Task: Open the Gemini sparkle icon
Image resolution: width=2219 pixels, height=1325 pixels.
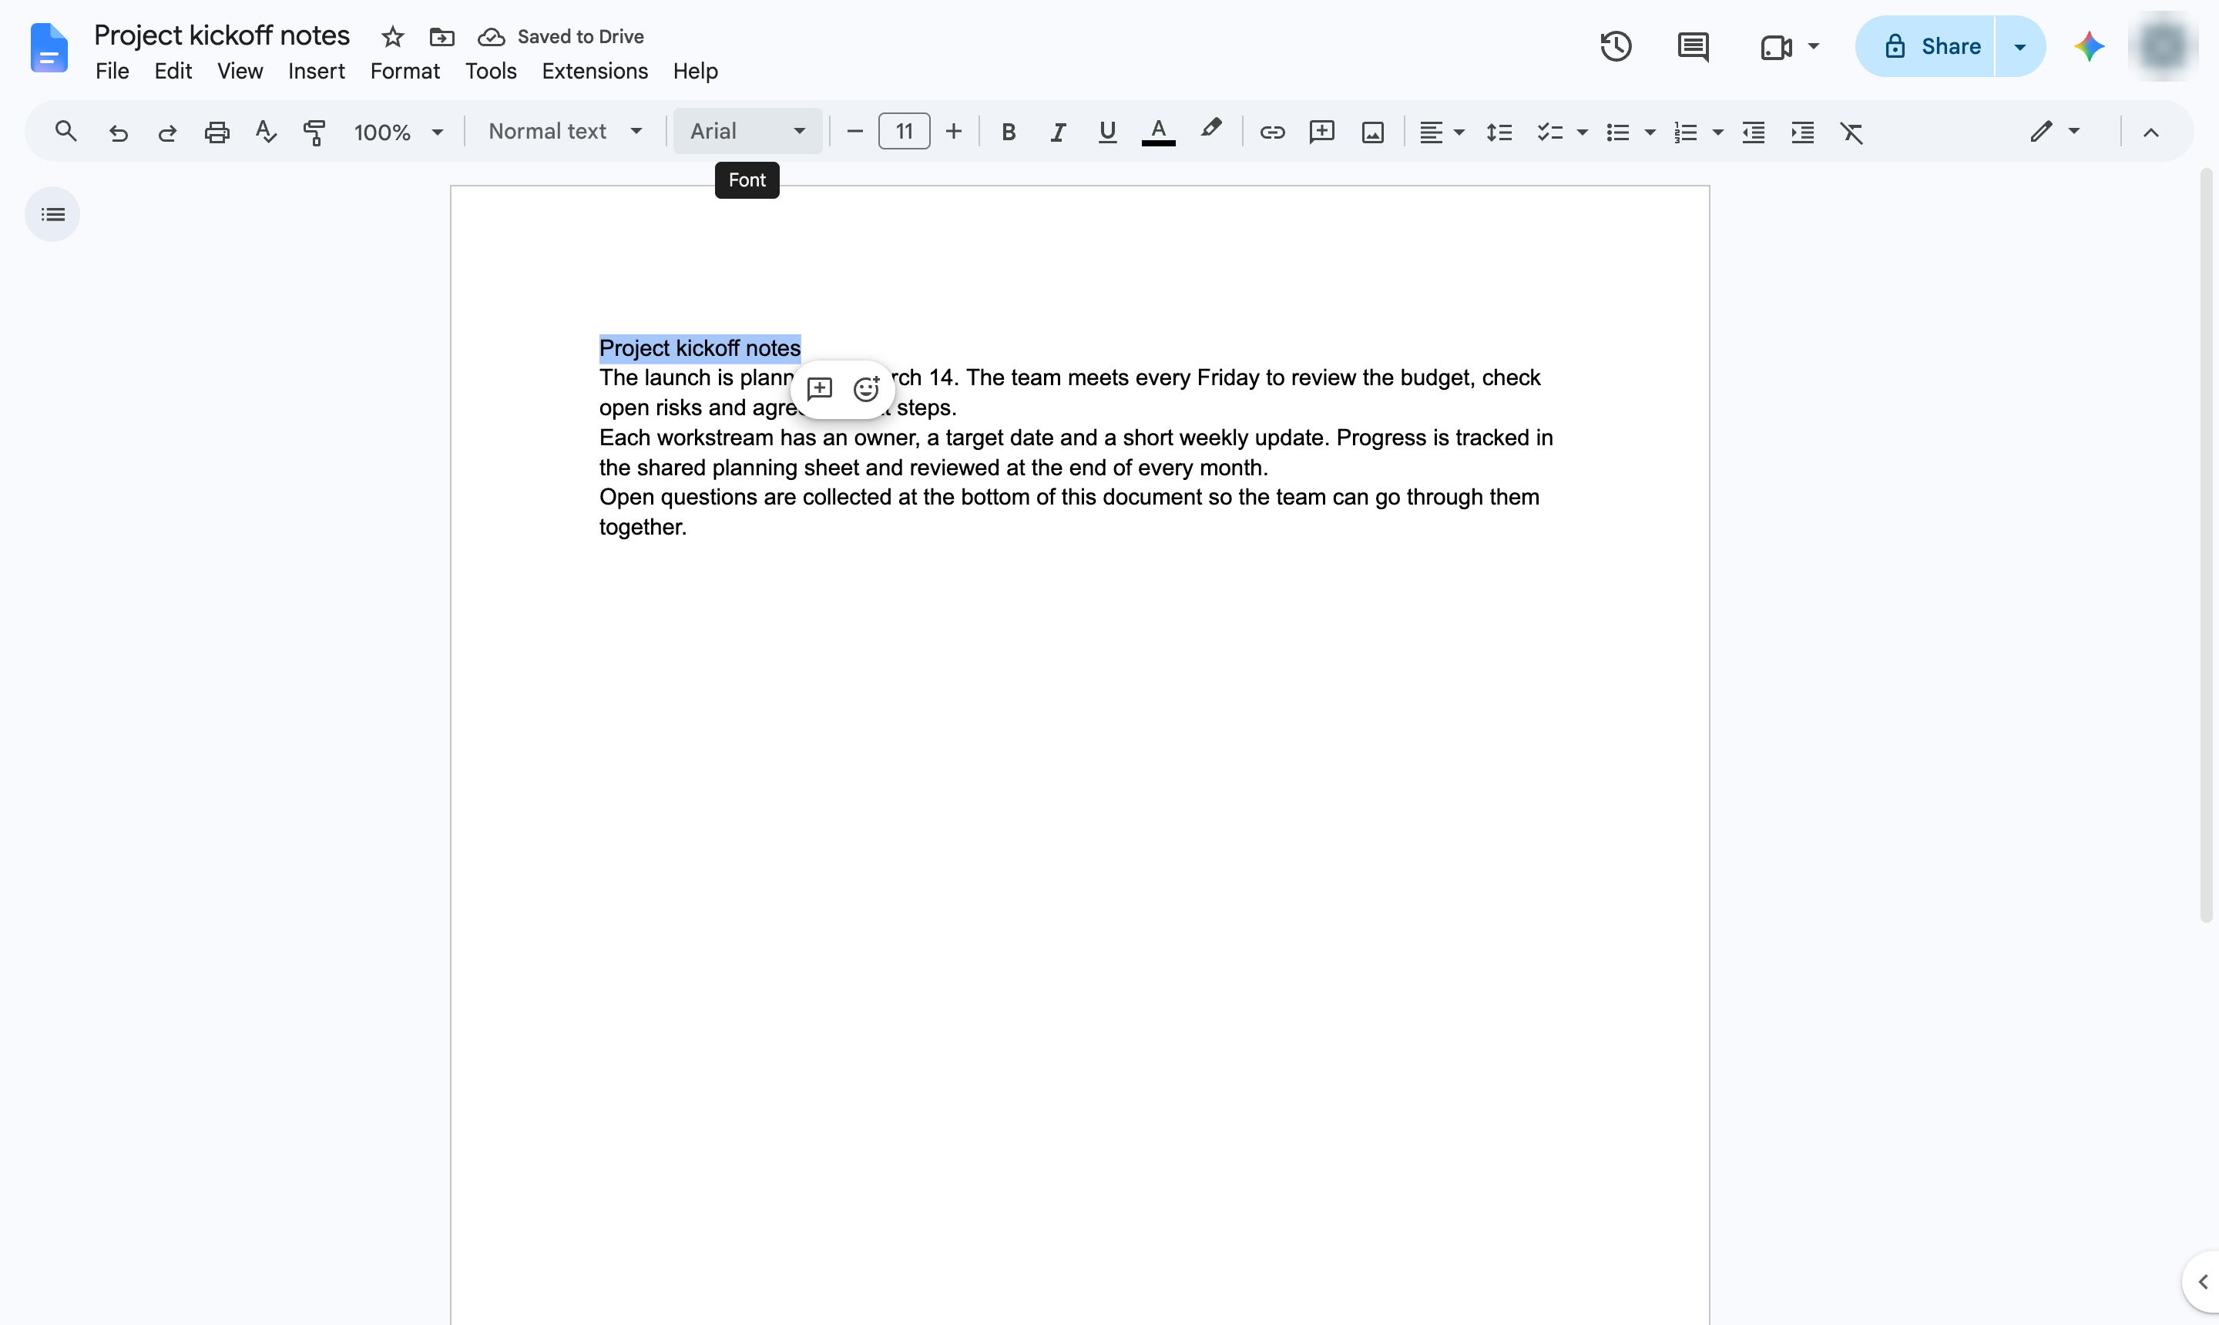Action: click(2089, 46)
